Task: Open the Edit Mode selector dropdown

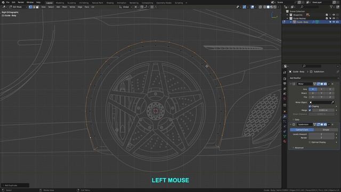Action: [x=18, y=7]
